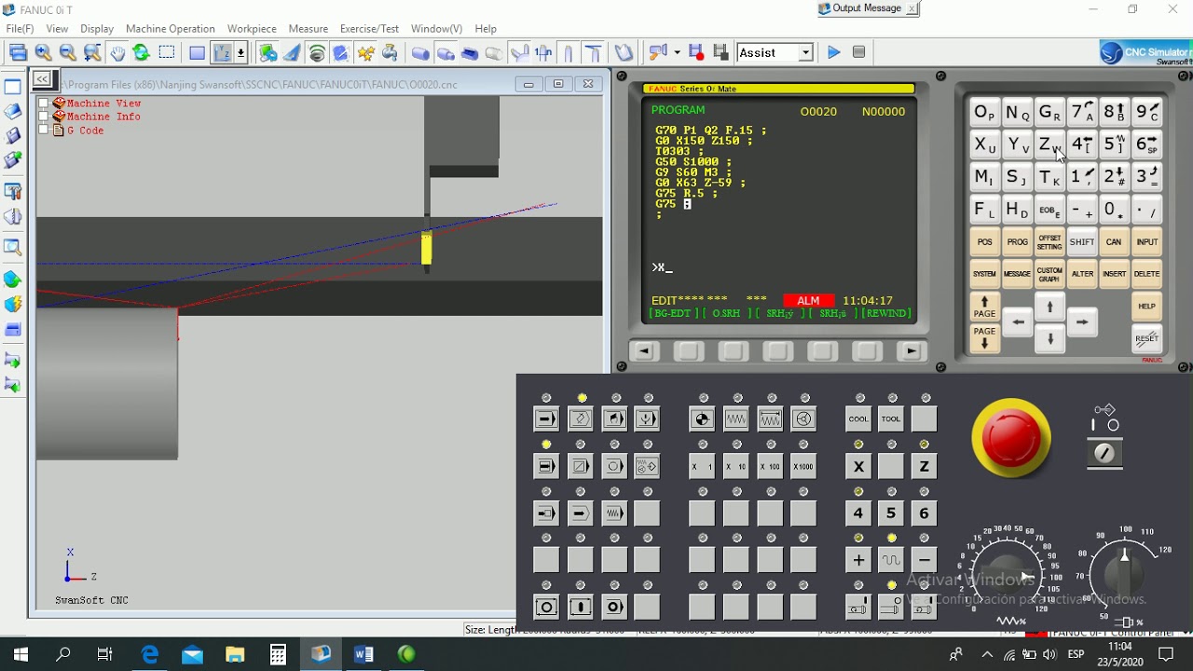
Task: Open the Measure menu
Action: tap(309, 29)
